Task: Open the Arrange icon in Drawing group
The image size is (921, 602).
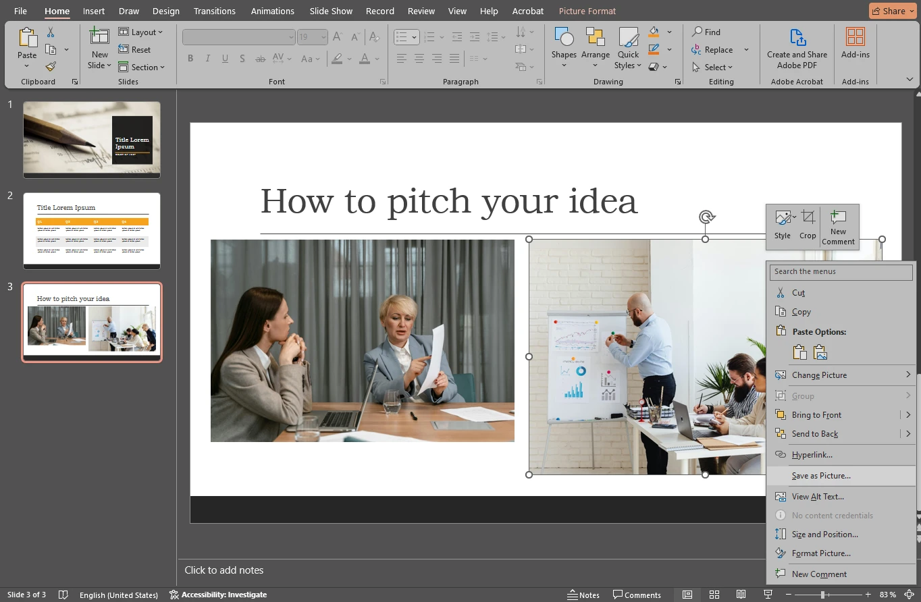Action: [595, 37]
